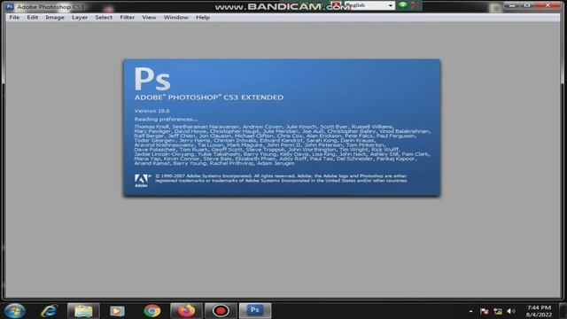
Task: Maximize the Photoshop window
Action: (527, 5)
